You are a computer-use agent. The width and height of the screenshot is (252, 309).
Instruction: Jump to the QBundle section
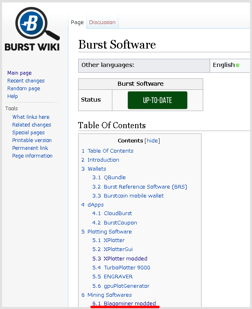click(114, 178)
